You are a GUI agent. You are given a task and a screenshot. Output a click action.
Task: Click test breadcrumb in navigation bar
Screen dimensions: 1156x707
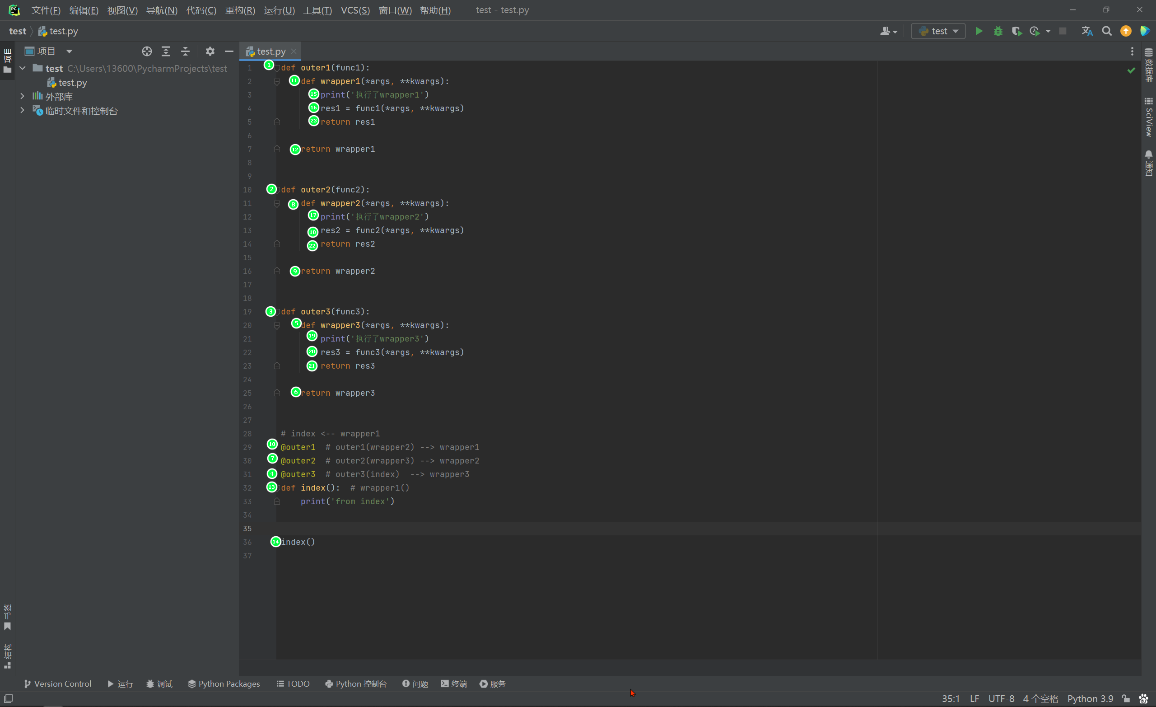click(17, 31)
